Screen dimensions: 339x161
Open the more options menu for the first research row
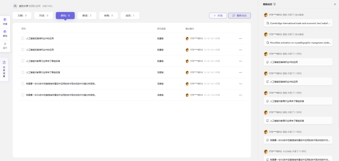(x=241, y=39)
